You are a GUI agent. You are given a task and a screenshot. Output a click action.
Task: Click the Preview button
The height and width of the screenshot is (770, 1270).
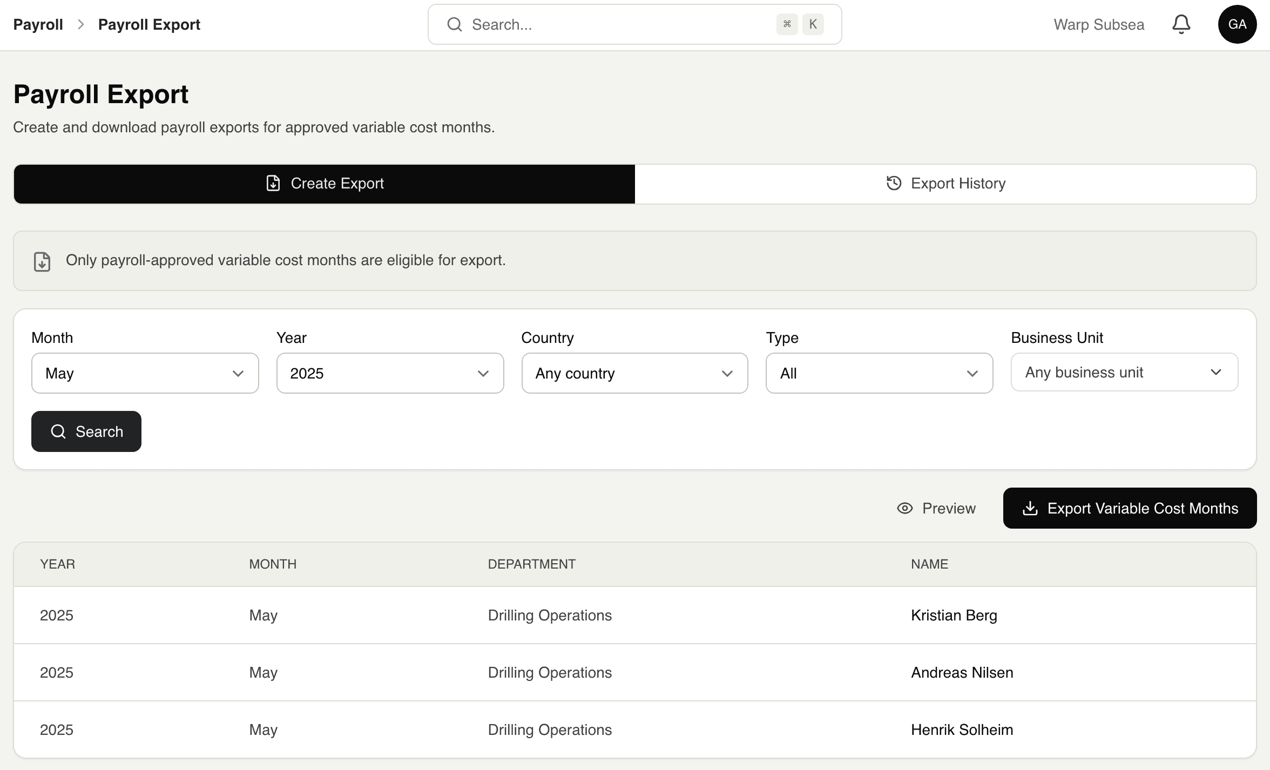[x=936, y=508]
